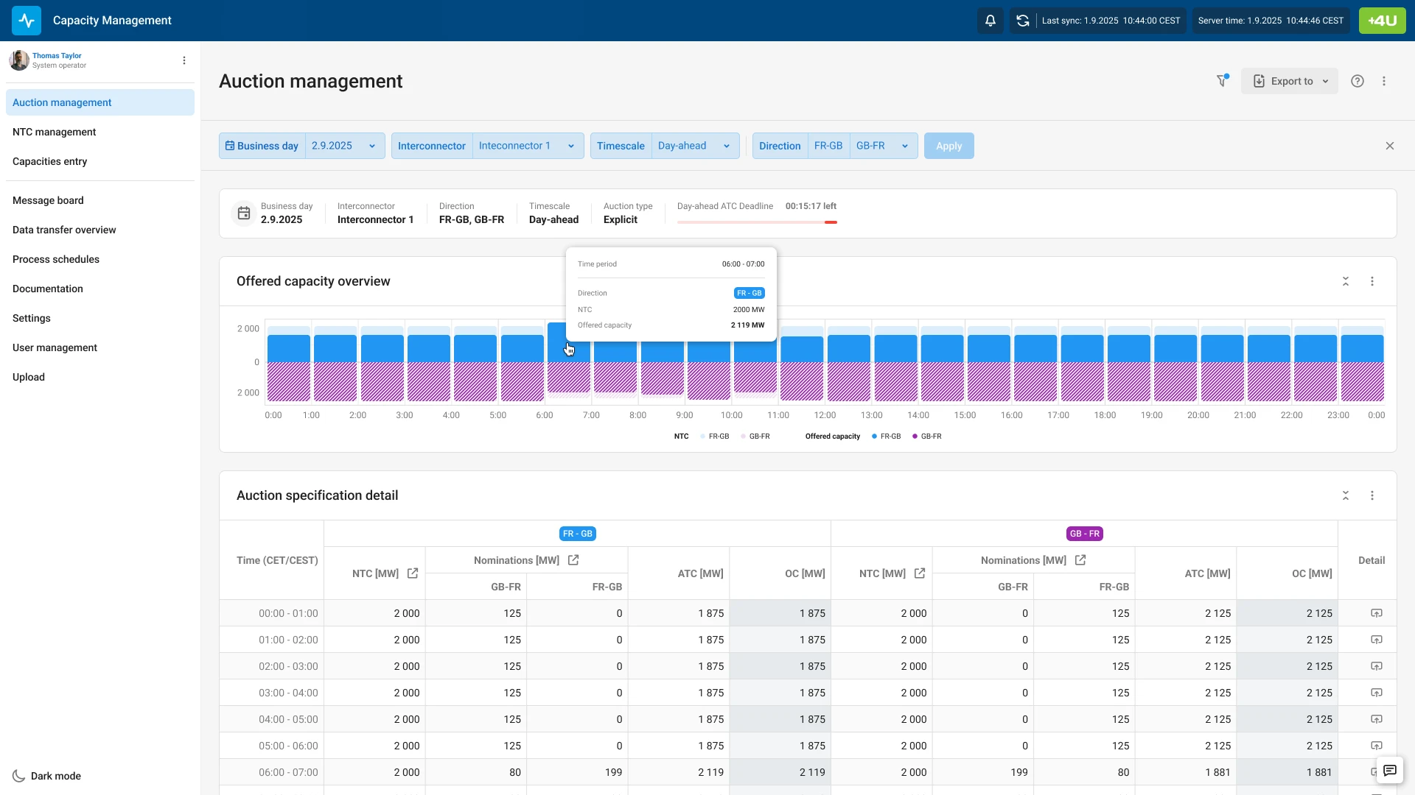Image resolution: width=1415 pixels, height=795 pixels.
Task: Open Thomas Taylor user options menu
Action: click(184, 60)
